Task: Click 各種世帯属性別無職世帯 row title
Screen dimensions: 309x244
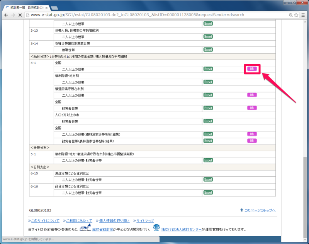Action: tap(73, 43)
